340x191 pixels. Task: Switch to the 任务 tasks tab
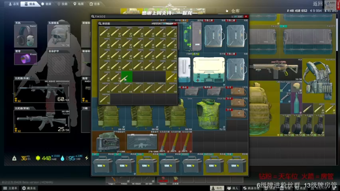click(95, 4)
